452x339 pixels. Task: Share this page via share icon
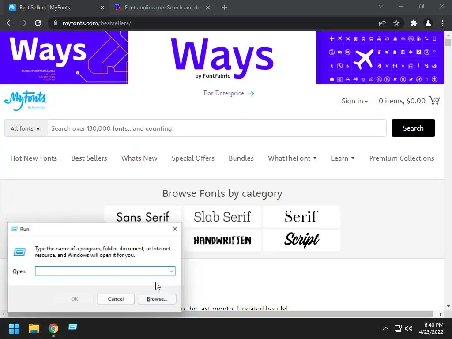pyautogui.click(x=382, y=23)
